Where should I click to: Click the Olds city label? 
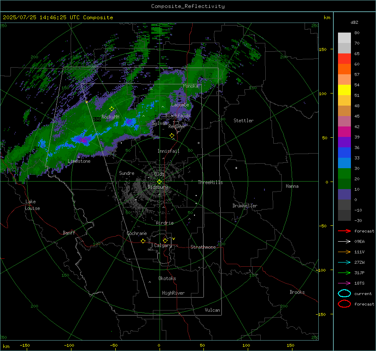click(159, 174)
